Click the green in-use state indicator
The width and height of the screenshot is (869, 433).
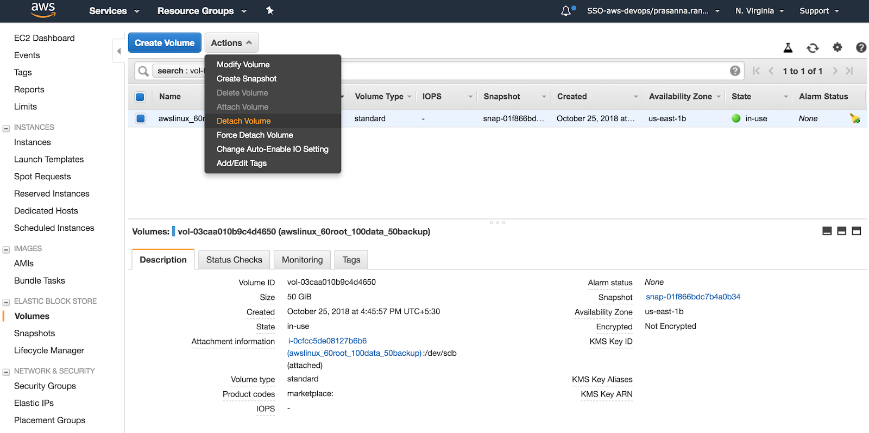(x=736, y=118)
